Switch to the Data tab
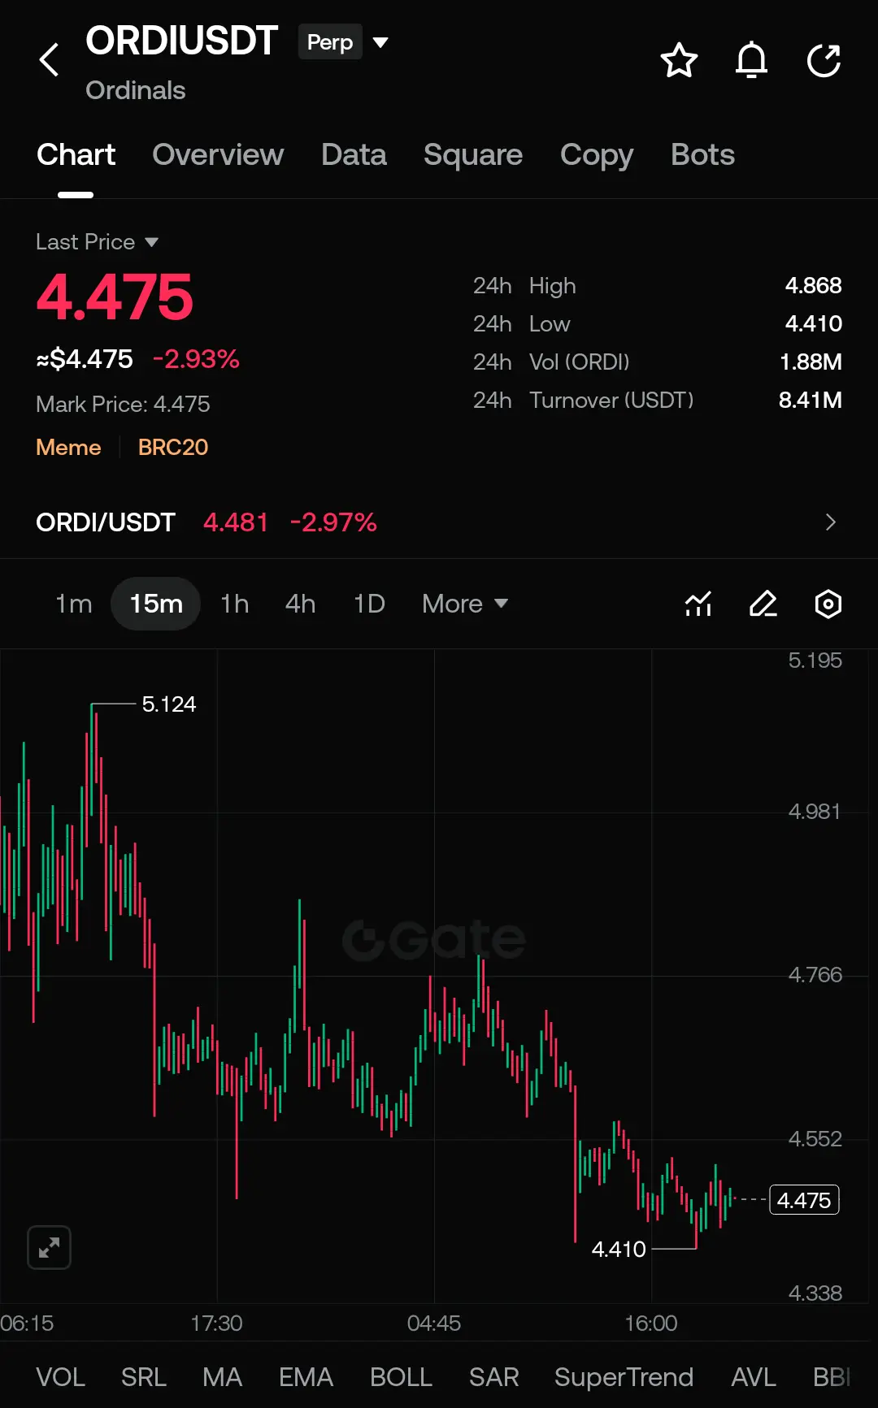Screen dimensions: 878x1408 354,154
